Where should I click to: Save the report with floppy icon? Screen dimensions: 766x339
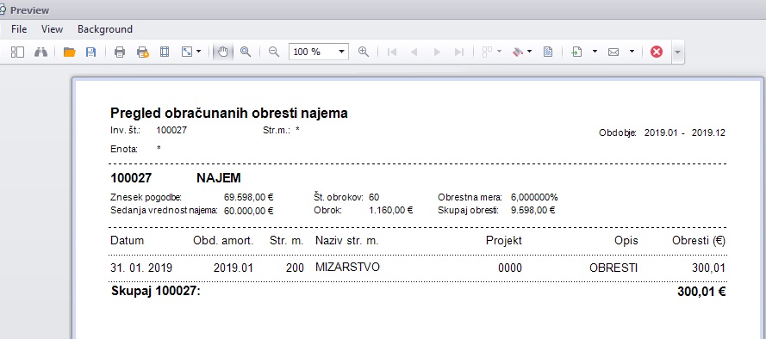pyautogui.click(x=90, y=52)
